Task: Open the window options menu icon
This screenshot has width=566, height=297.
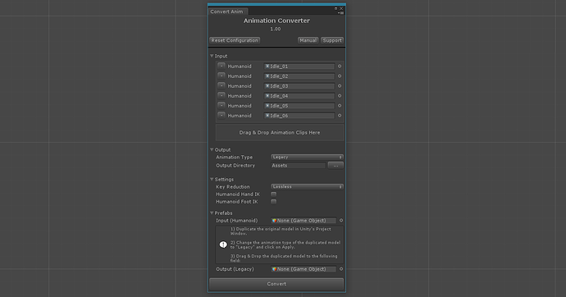Action: tap(340, 12)
